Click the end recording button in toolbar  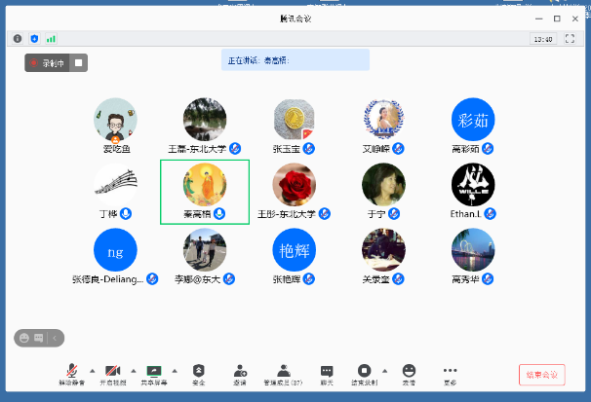click(364, 373)
